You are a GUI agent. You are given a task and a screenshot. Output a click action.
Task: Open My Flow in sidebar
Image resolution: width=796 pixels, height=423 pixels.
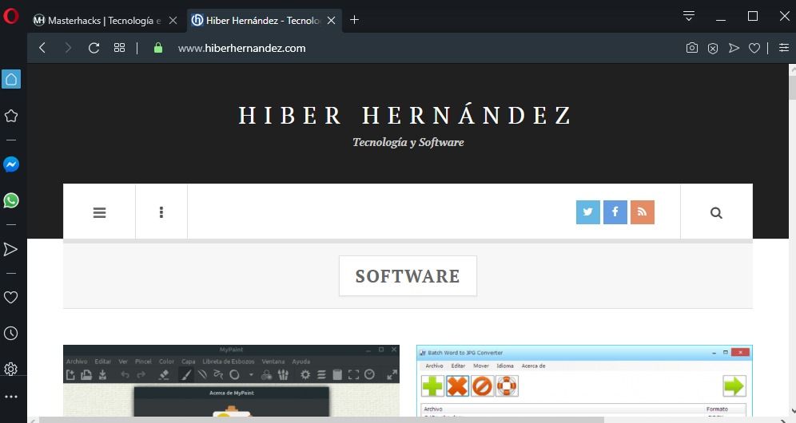[x=10, y=249]
